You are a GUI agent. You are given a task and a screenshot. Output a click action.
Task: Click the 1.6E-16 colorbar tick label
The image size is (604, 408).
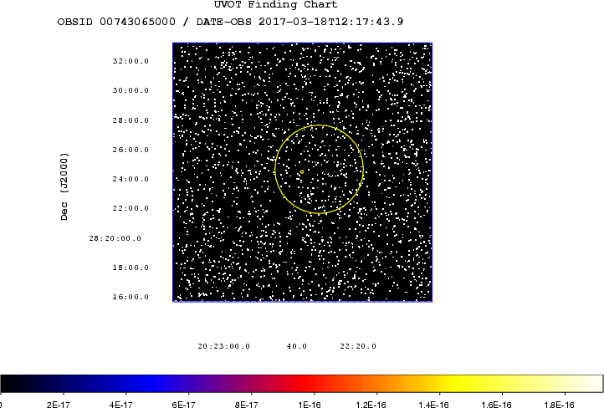[497, 405]
